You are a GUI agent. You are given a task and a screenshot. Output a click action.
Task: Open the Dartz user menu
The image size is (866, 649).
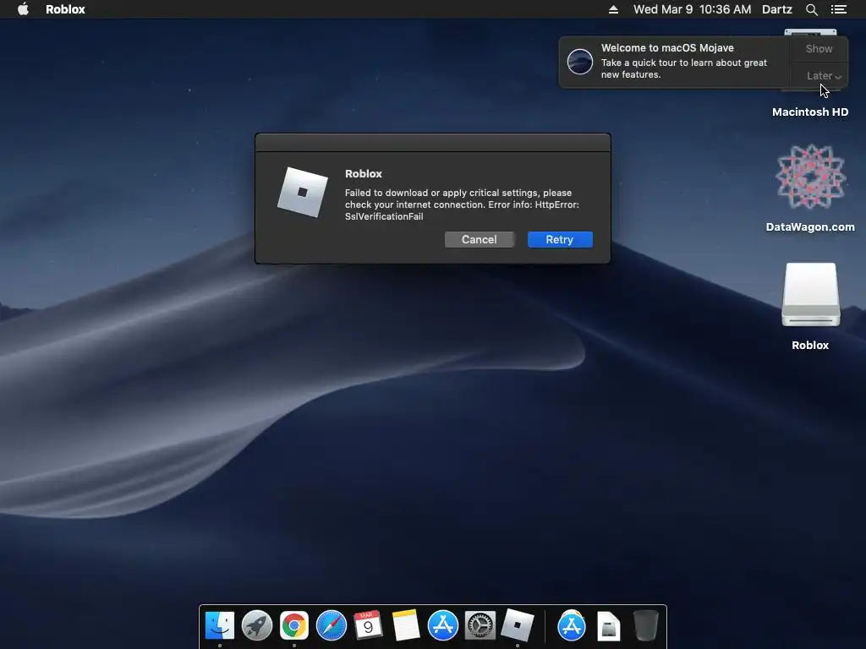click(777, 9)
